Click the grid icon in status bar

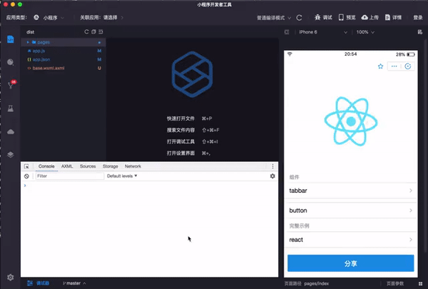tap(420, 283)
